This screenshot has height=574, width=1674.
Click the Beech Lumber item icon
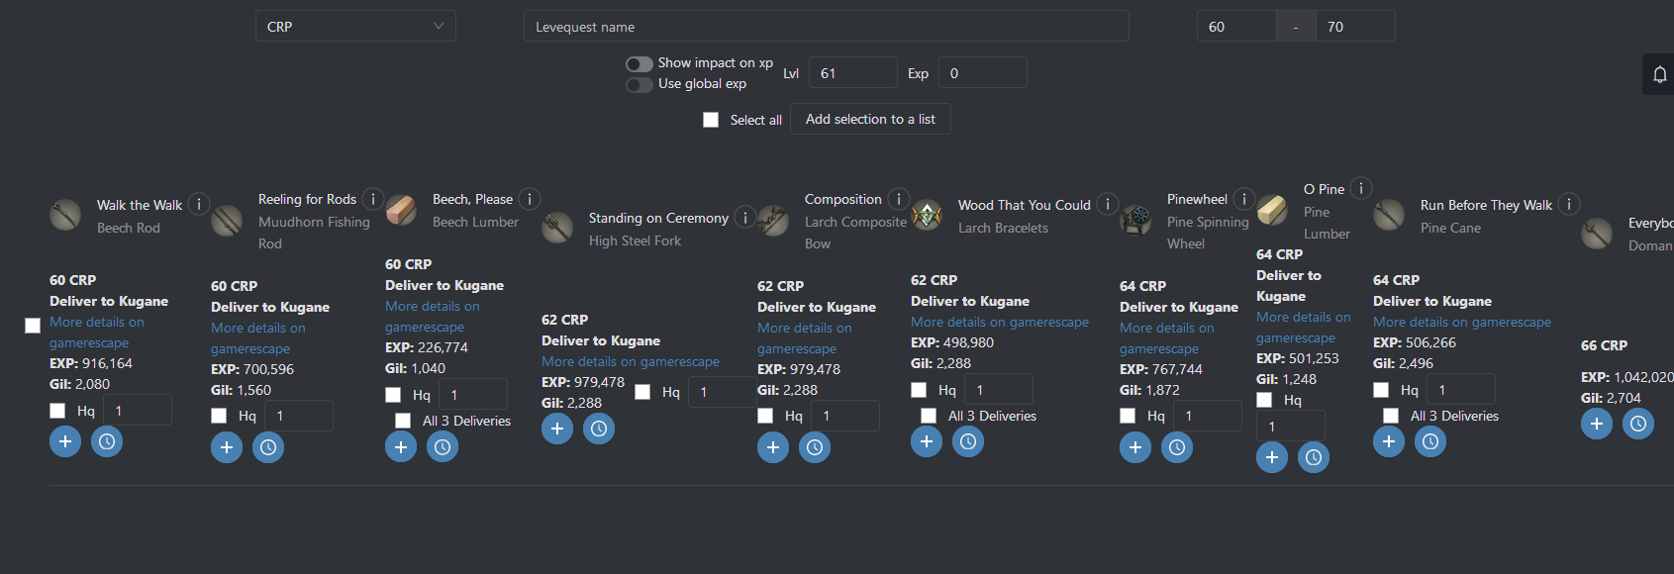click(402, 211)
